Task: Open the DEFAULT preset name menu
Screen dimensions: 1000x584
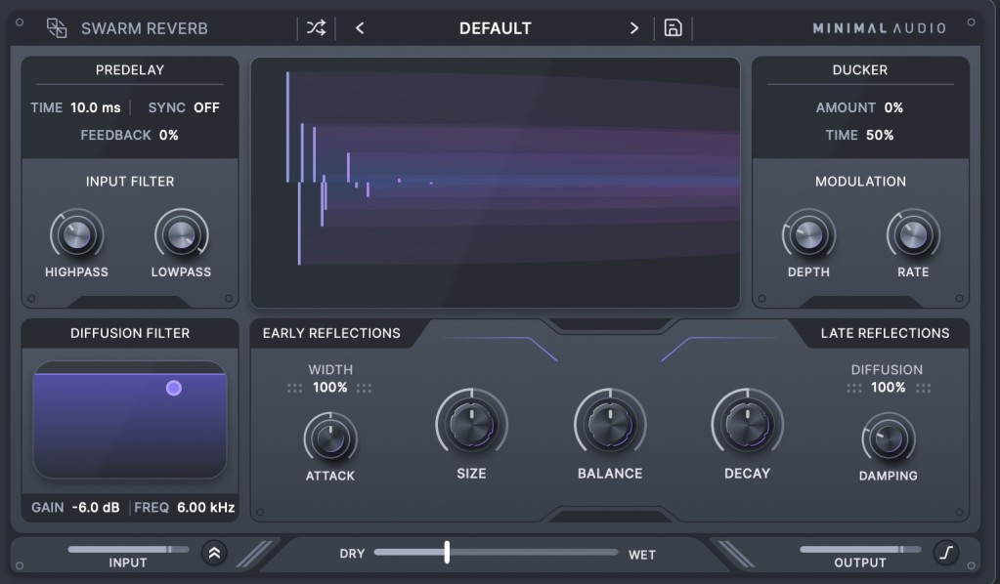Action: [x=496, y=28]
